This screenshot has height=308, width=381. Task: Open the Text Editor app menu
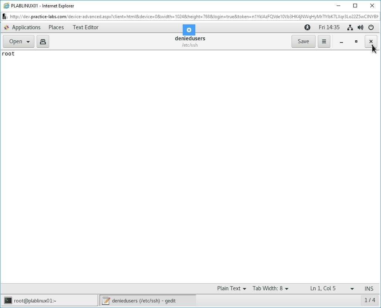(85, 27)
